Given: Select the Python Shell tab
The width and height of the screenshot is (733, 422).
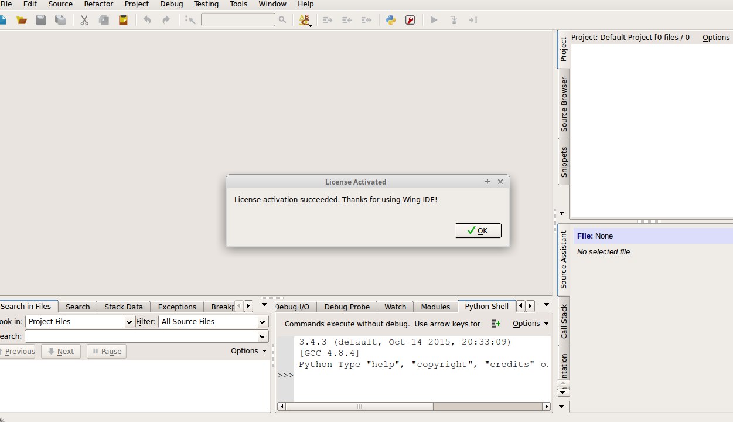Looking at the screenshot, I should [487, 306].
